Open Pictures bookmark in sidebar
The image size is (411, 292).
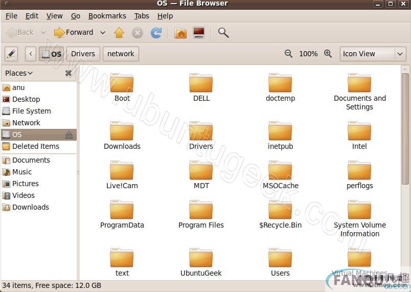(x=38, y=184)
